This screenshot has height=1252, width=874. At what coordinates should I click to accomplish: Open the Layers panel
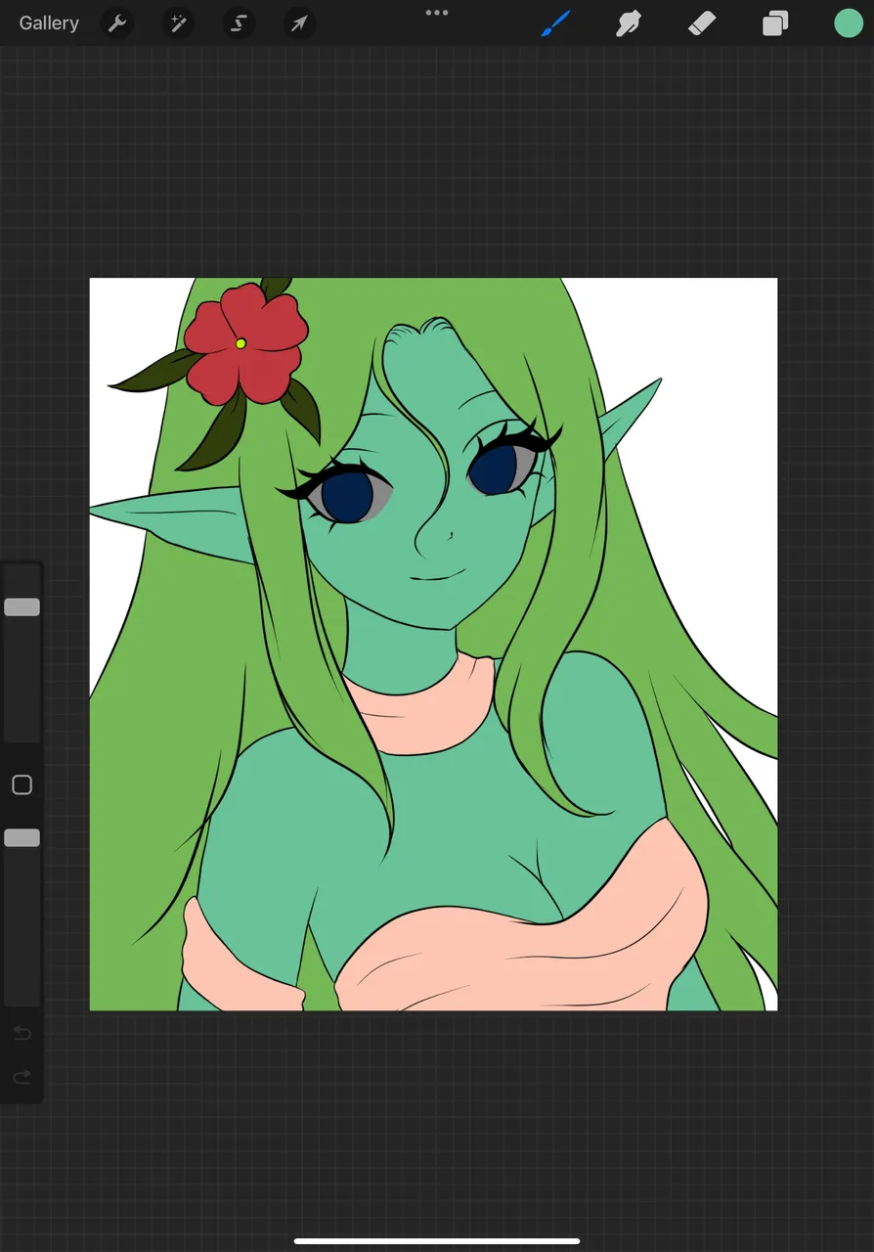tap(775, 23)
